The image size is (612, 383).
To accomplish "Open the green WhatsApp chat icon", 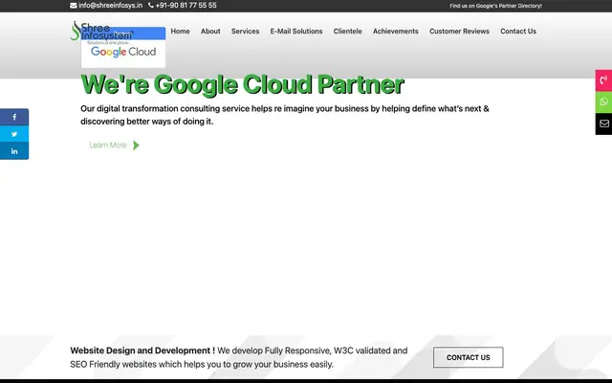I will coord(603,102).
